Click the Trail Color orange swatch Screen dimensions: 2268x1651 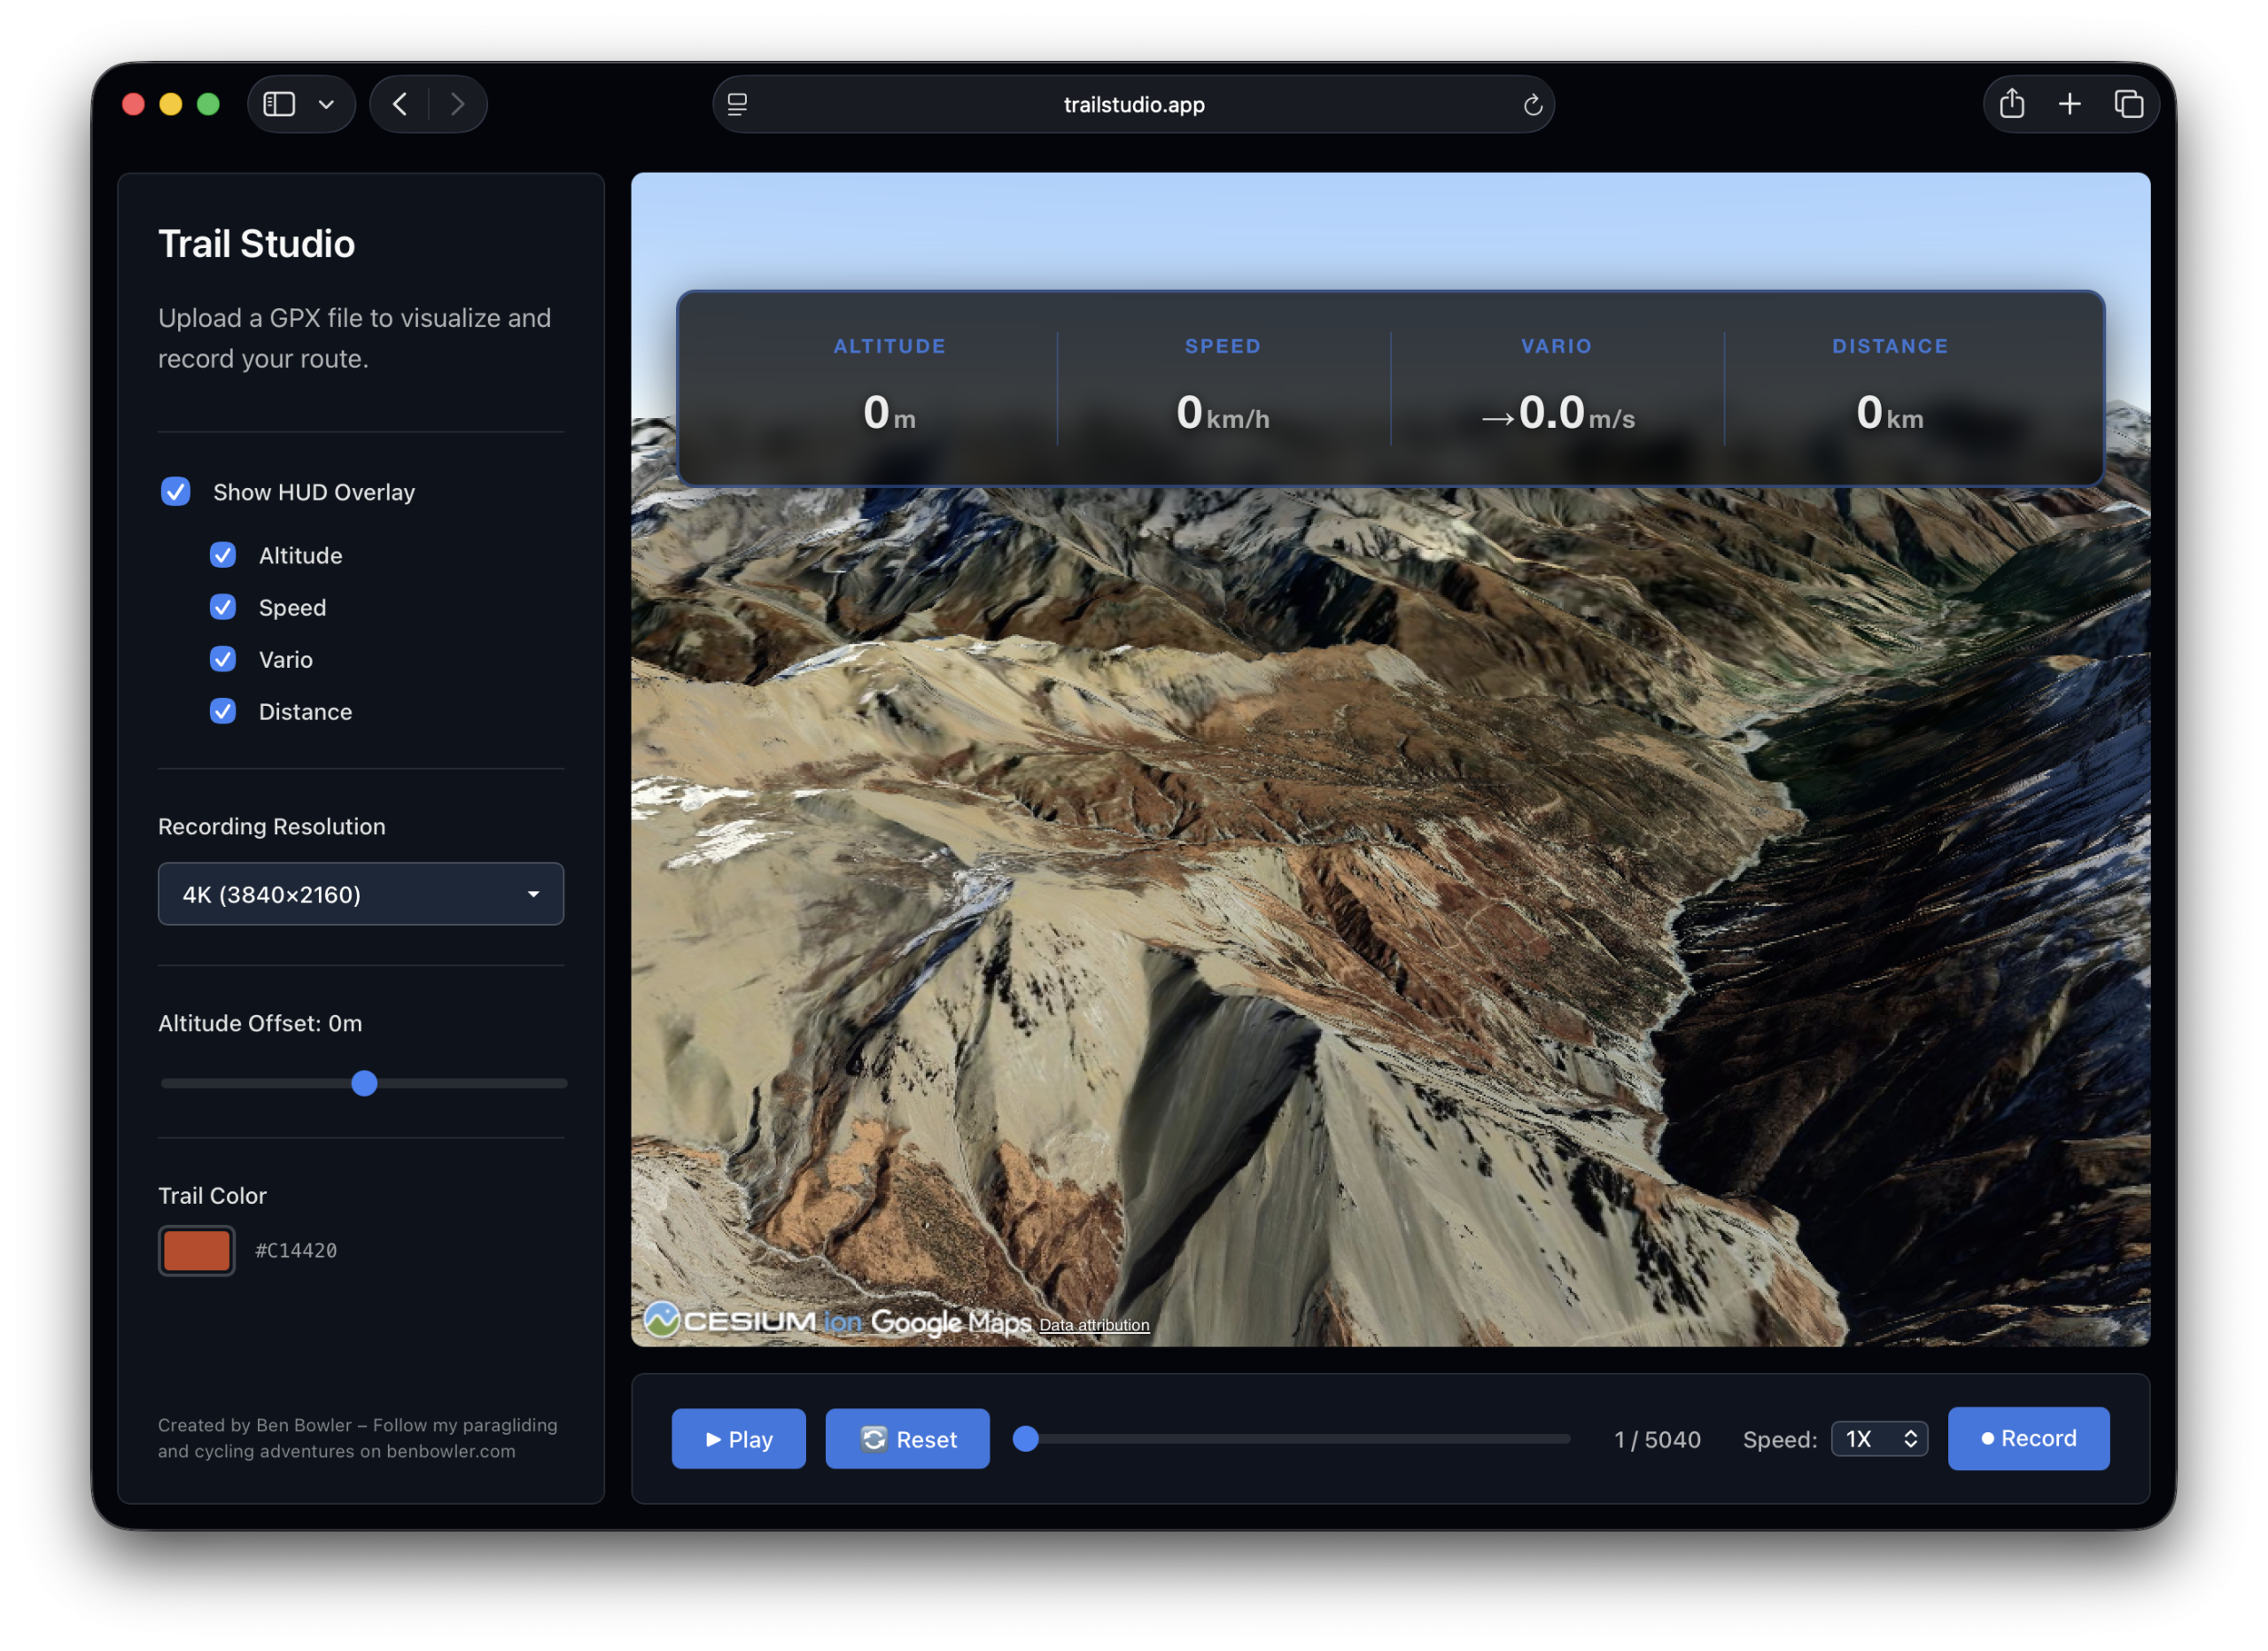(x=197, y=1250)
